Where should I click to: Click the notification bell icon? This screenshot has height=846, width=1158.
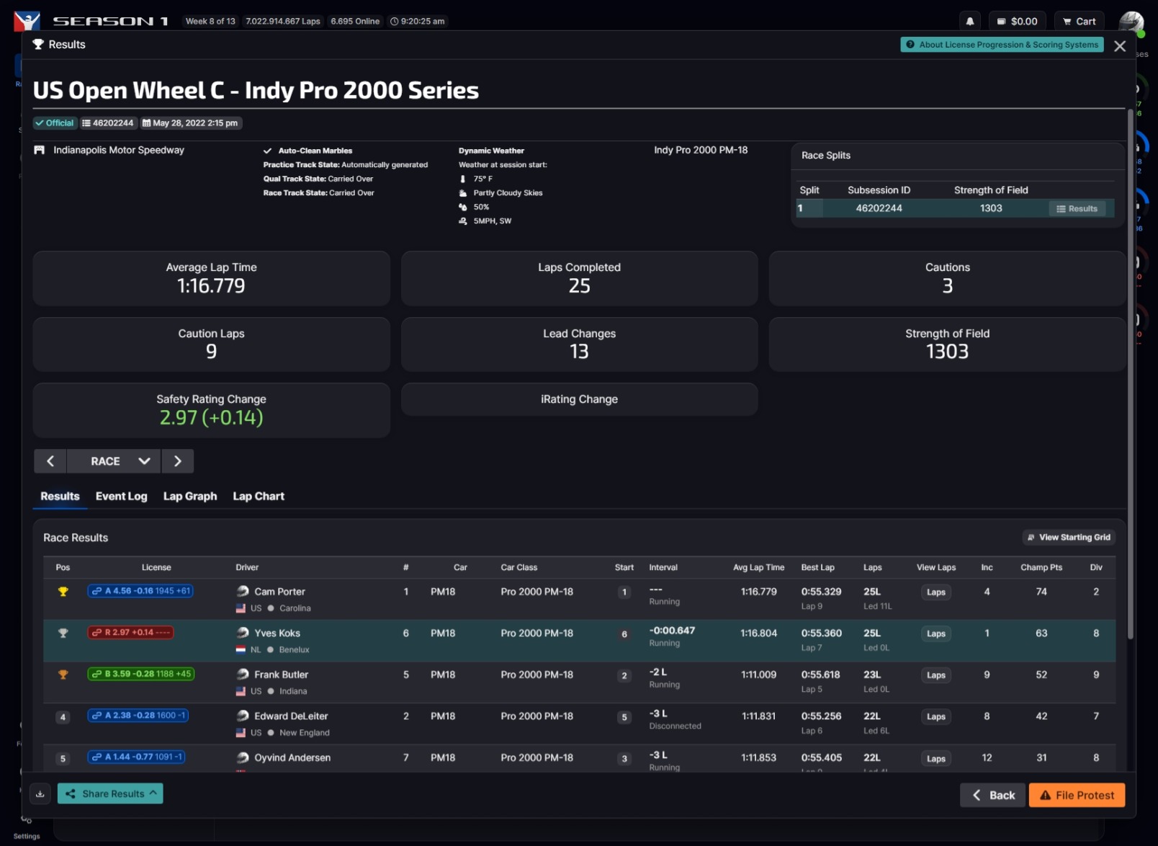coord(969,22)
